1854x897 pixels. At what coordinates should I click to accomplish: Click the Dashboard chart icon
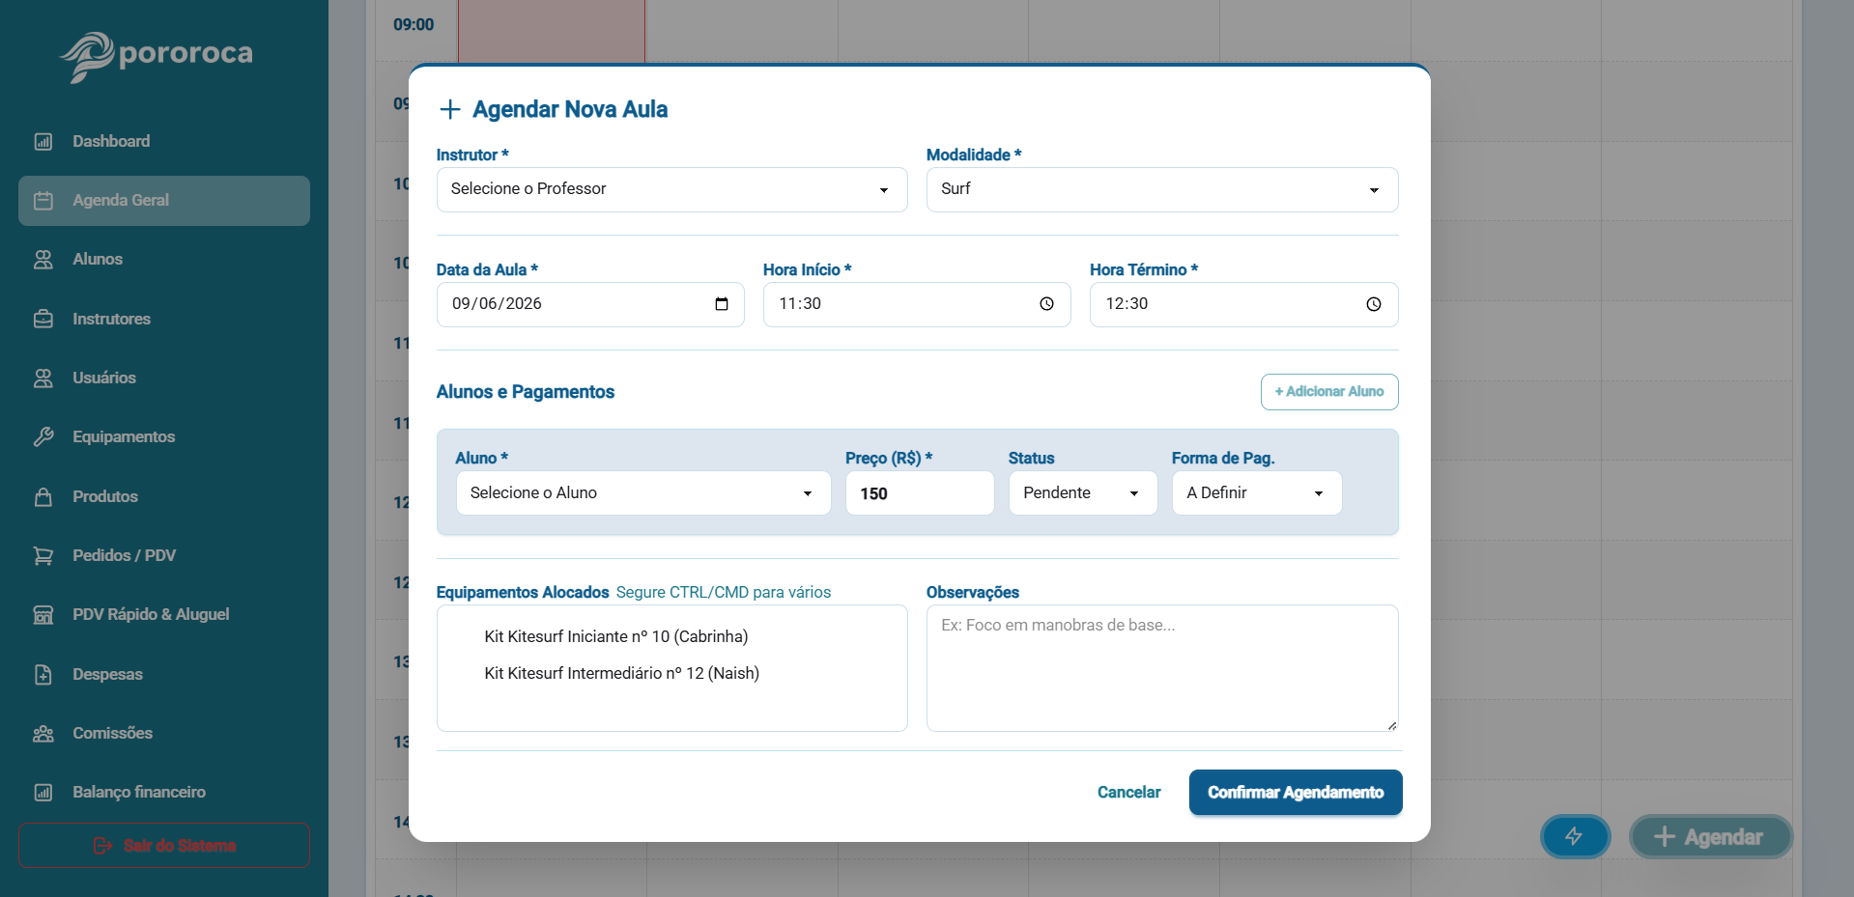tap(43, 142)
